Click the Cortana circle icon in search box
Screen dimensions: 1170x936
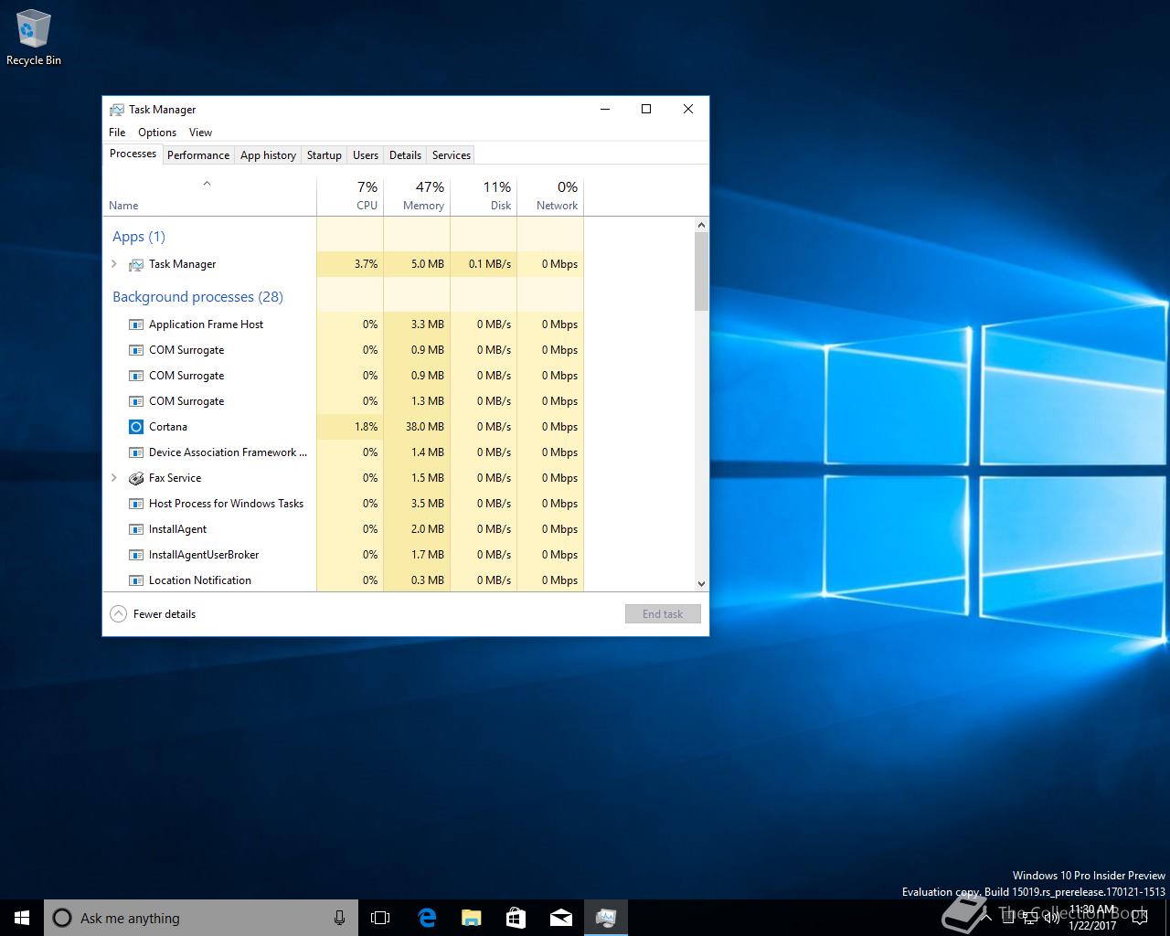point(62,918)
